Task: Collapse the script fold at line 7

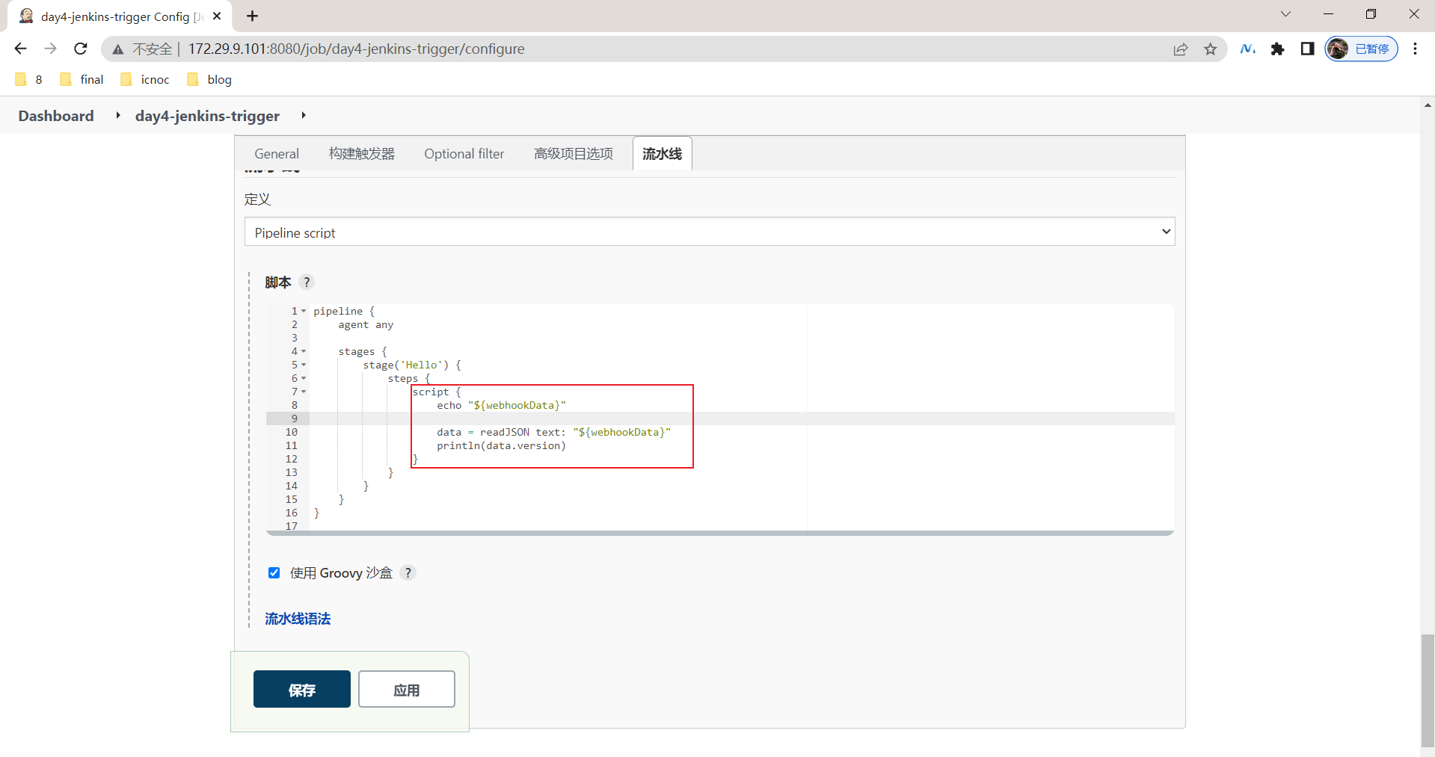Action: coord(304,392)
